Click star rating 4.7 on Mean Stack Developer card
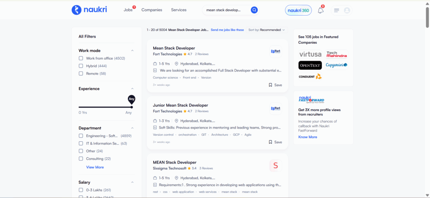 tap(188, 54)
